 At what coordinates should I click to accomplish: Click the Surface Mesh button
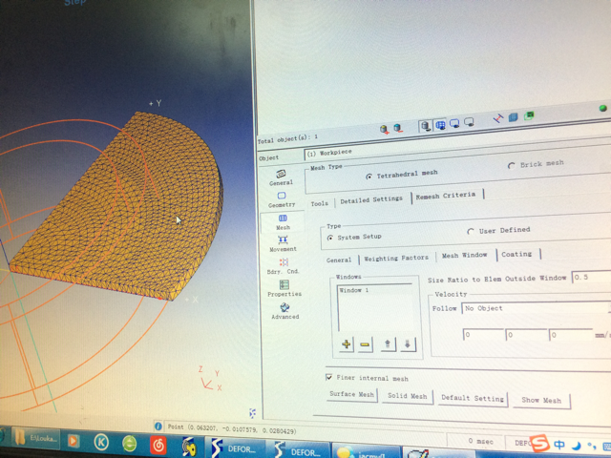tap(352, 394)
